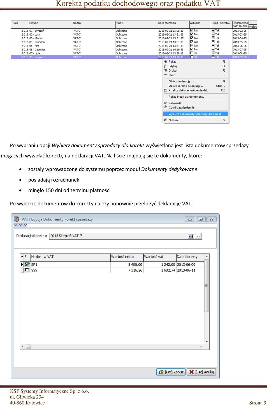Click the checkmark icon beside Zatwierdź
Viewport: 269px width, 406px height.
[165, 103]
